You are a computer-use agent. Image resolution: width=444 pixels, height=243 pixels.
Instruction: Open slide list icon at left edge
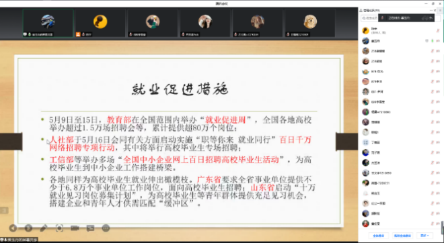[4, 210]
